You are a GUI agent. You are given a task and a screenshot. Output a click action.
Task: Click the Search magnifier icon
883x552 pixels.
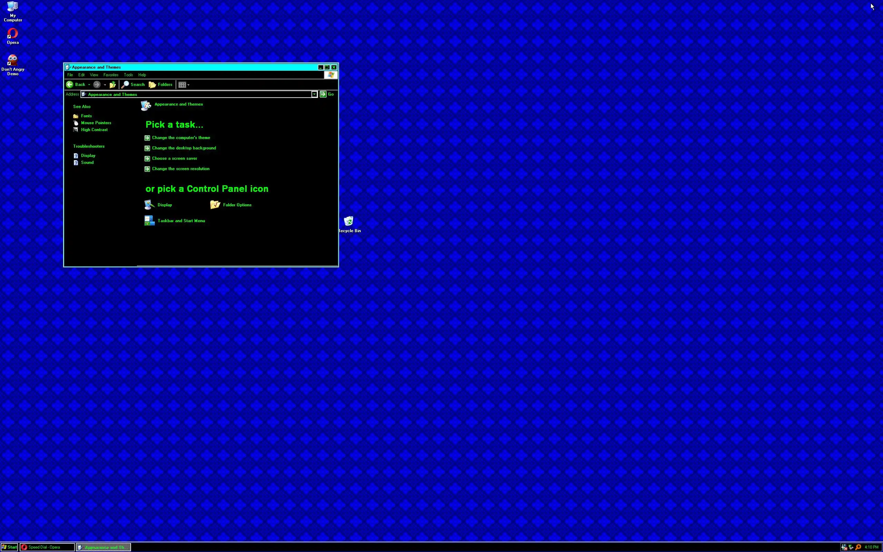125,84
